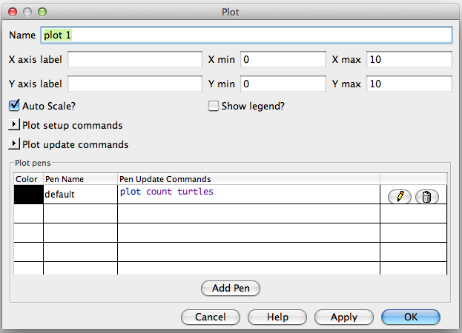Click into the Y axis label field

pos(135,84)
